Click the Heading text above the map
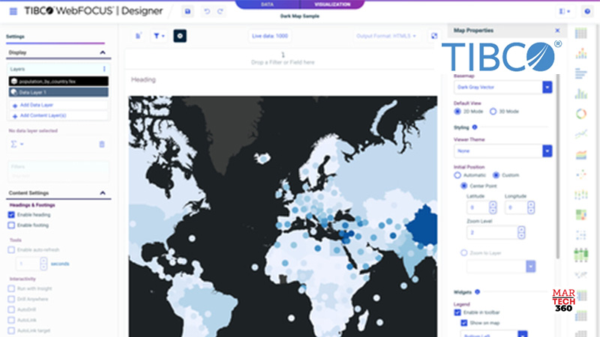This screenshot has height=337, width=600. [x=143, y=79]
